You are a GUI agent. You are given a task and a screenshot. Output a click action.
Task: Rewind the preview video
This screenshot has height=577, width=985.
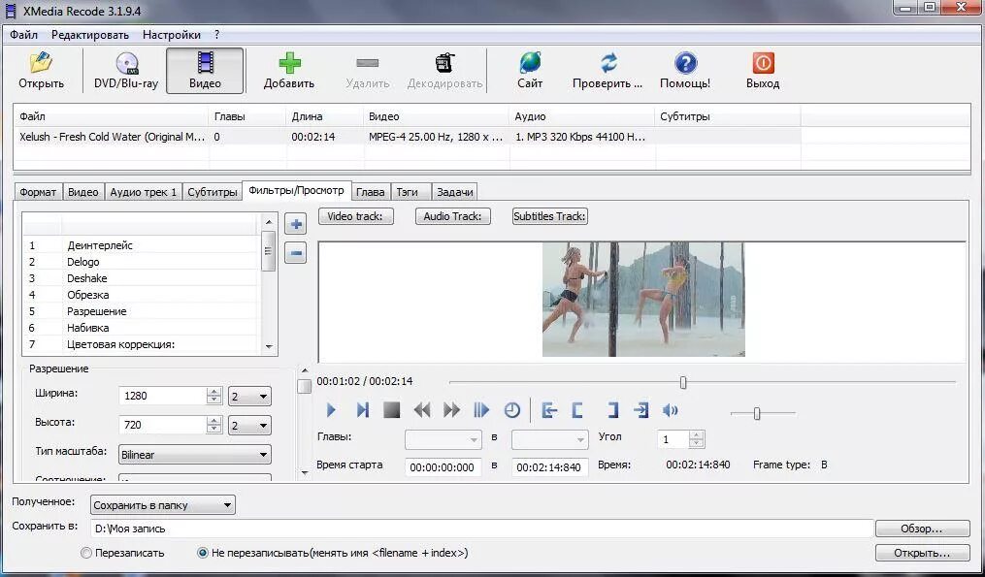[x=422, y=410]
